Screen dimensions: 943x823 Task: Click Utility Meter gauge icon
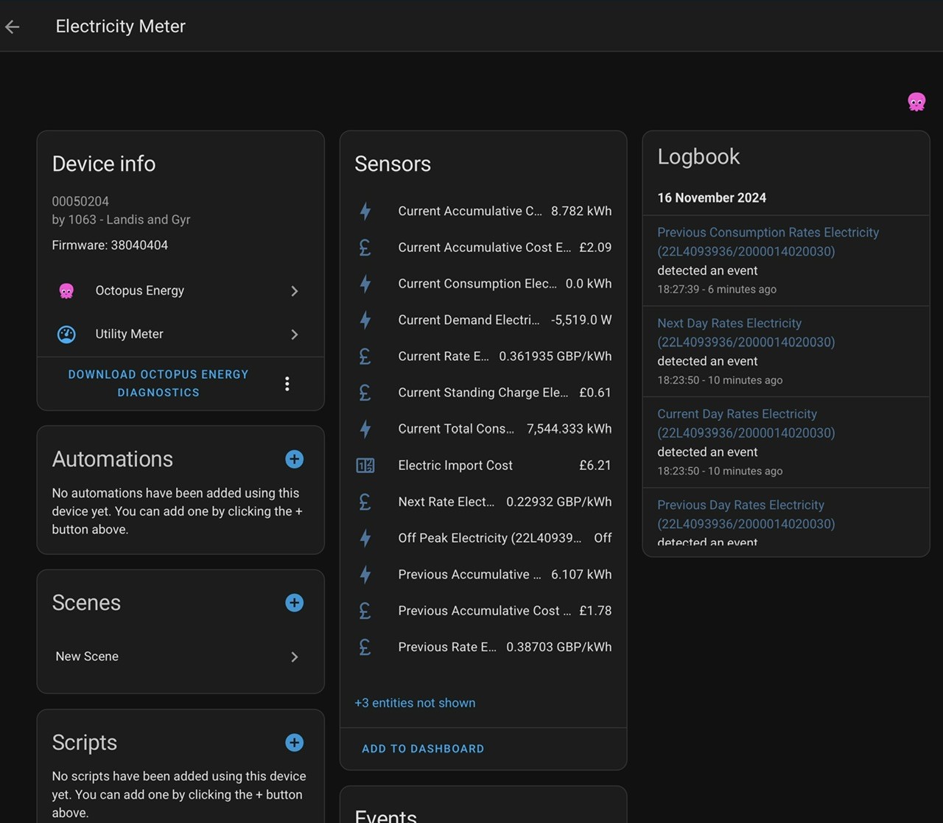[66, 335]
